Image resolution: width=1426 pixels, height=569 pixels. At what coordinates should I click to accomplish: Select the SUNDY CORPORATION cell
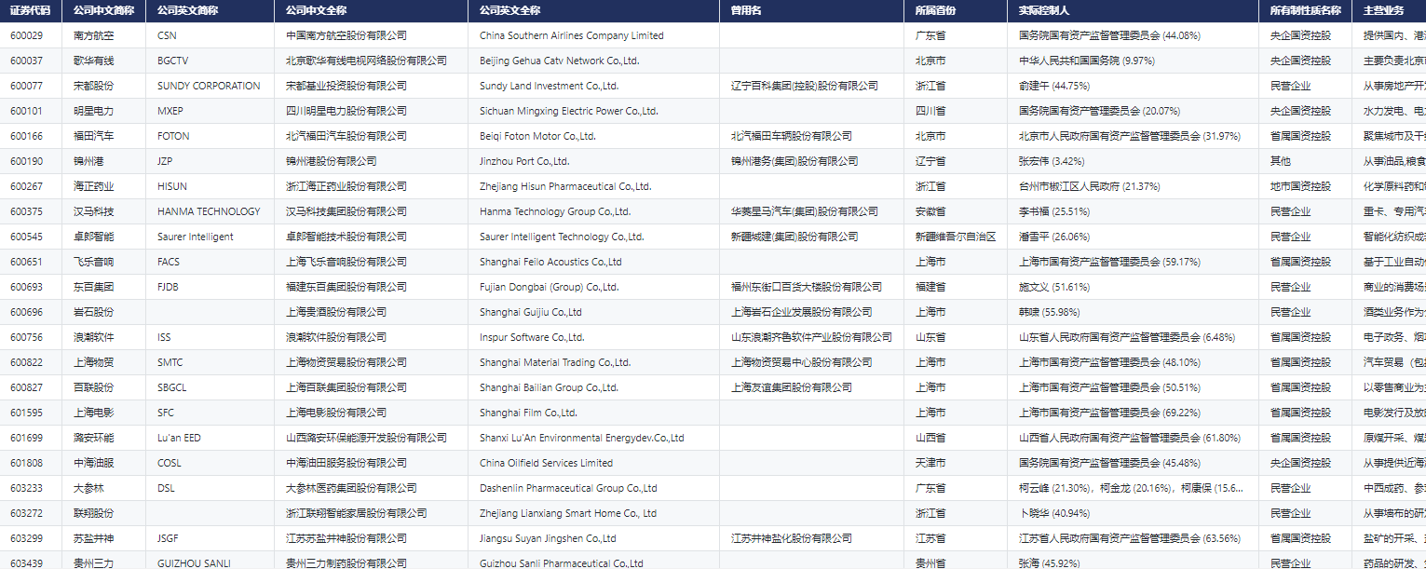click(x=211, y=86)
